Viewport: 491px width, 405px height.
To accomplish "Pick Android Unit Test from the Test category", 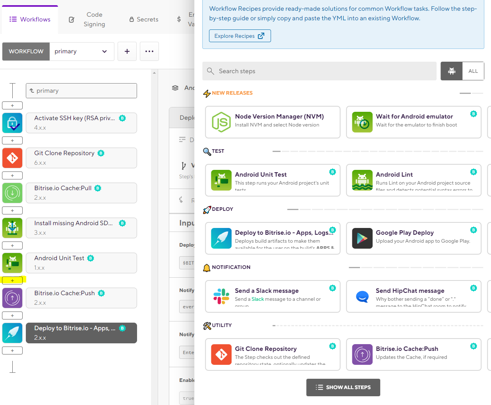I will coord(273,180).
